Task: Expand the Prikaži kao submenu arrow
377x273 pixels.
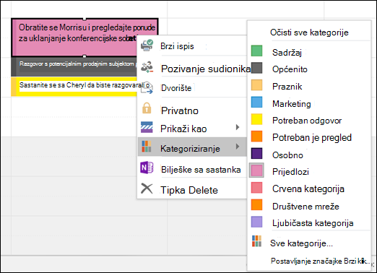Action: click(238, 127)
